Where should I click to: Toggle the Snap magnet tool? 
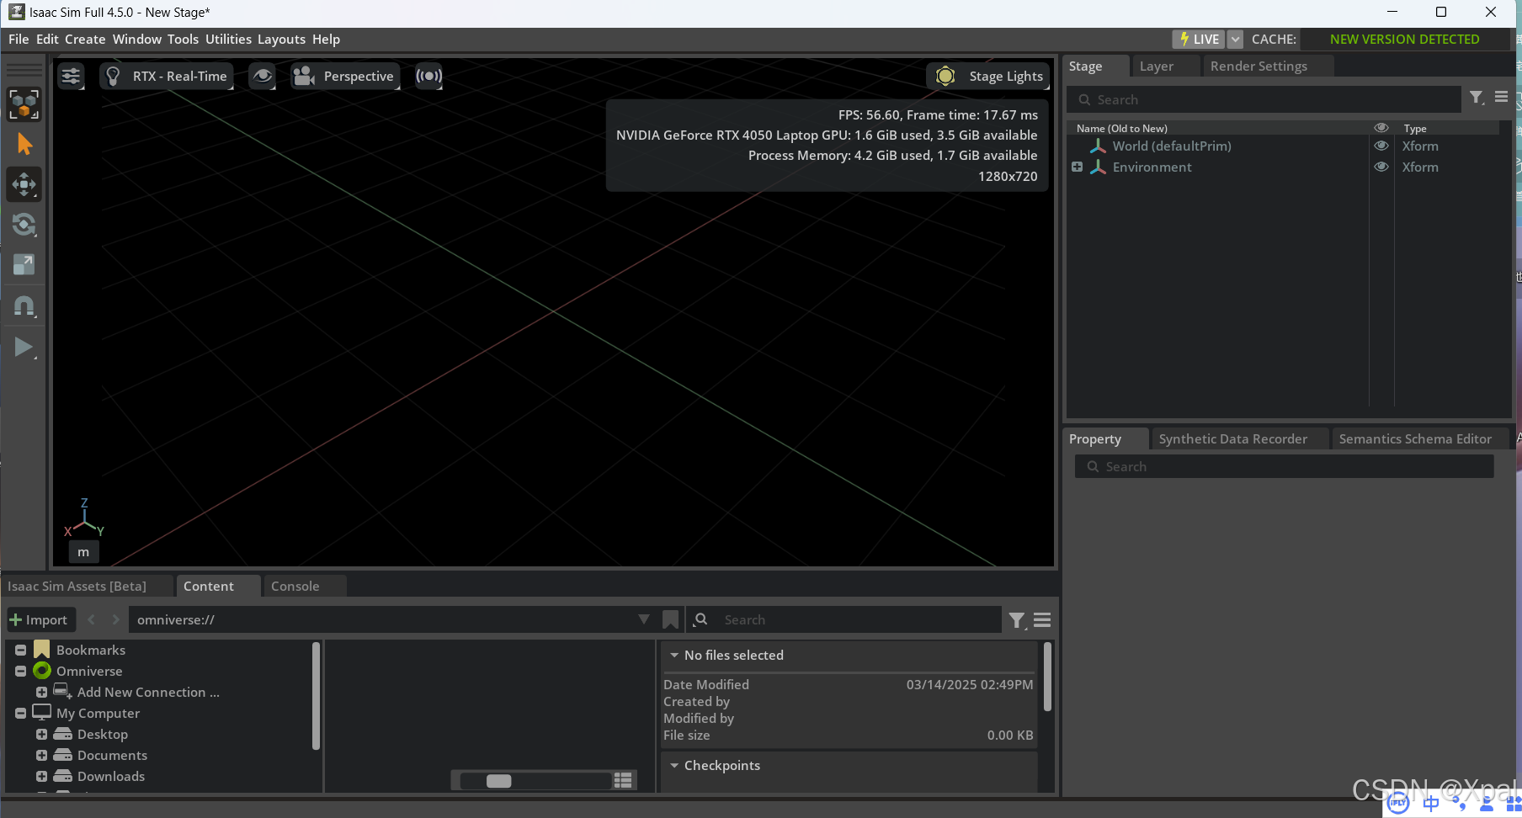[x=24, y=305]
